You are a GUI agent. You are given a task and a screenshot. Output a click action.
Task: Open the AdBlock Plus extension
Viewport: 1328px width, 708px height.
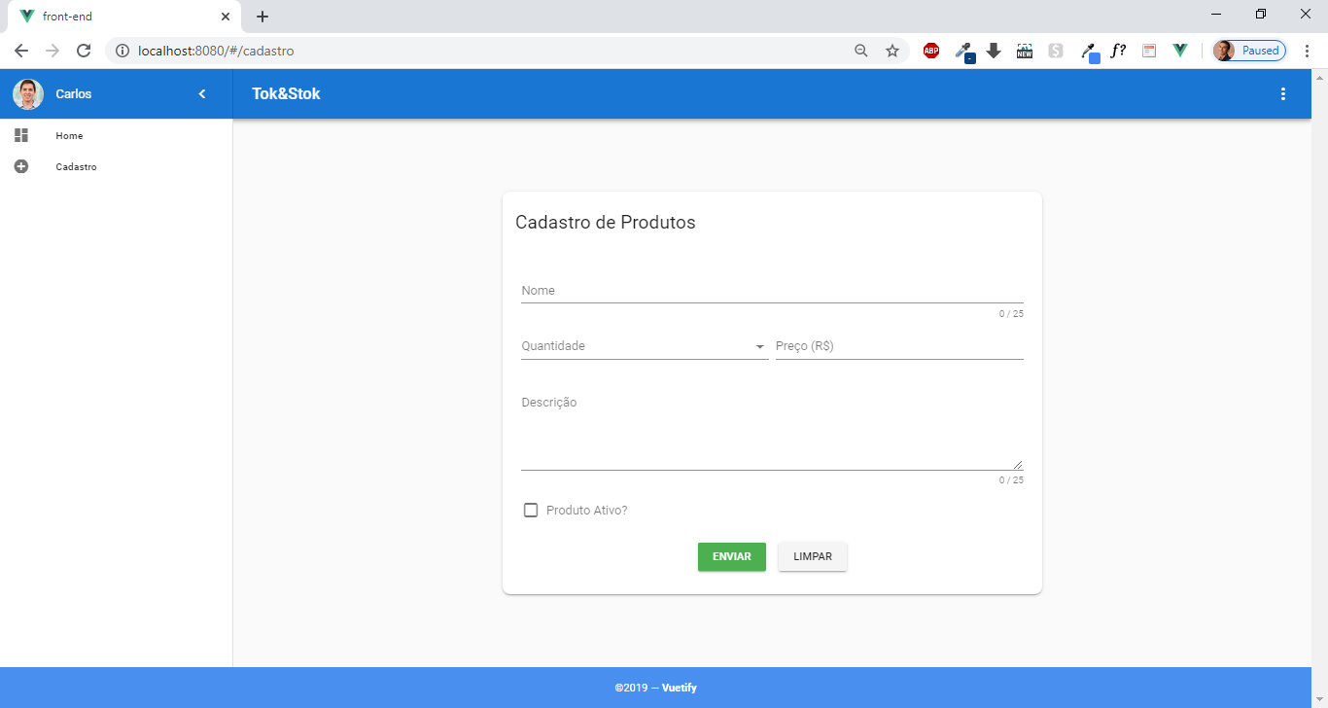[931, 51]
